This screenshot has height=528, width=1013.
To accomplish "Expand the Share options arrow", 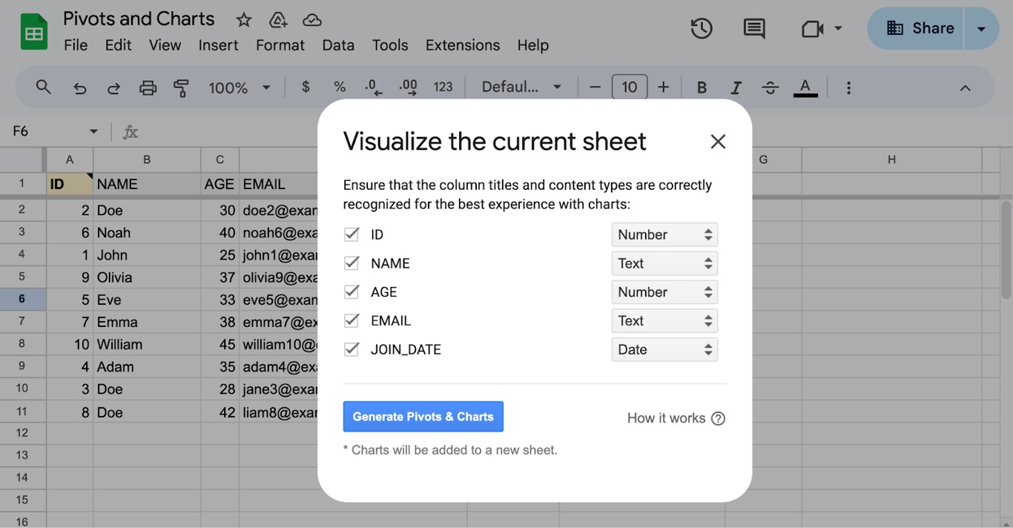I will [981, 29].
